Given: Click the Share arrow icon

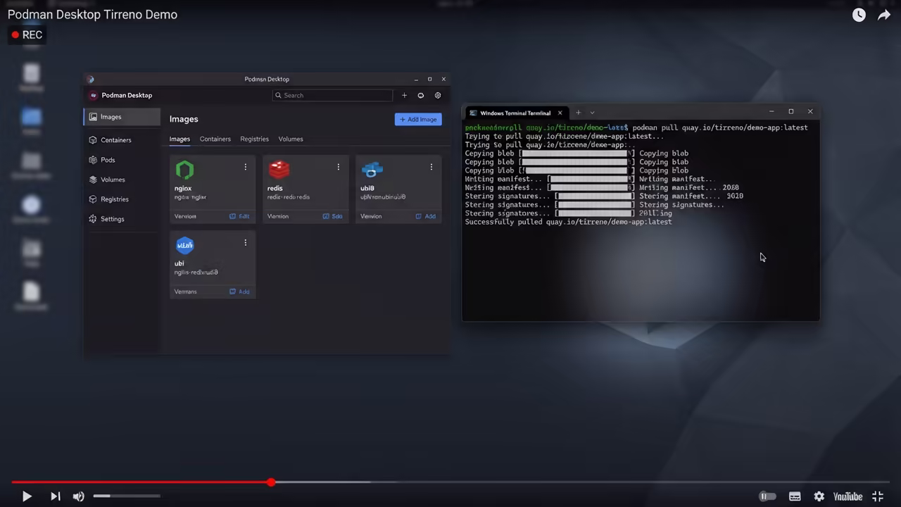Looking at the screenshot, I should pos(884,15).
